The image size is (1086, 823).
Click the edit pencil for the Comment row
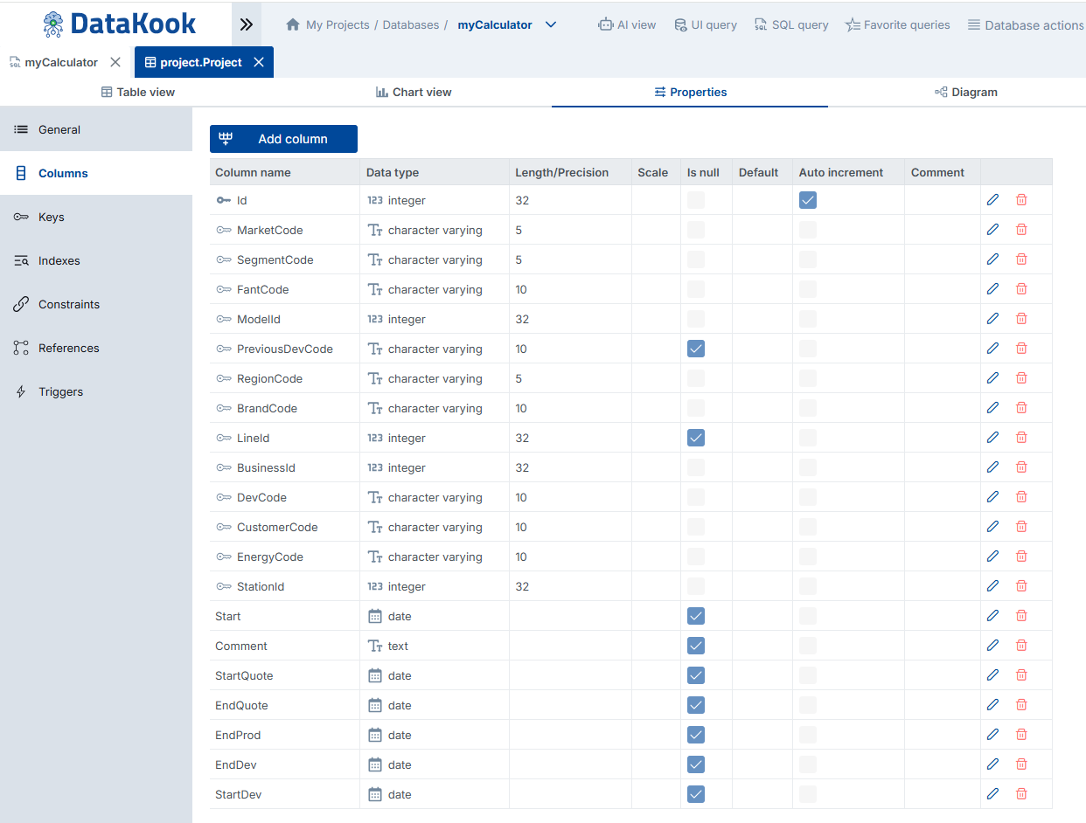click(x=992, y=646)
